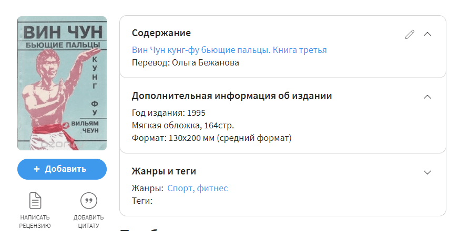
Task: Click the Мягкая обложка, 164стр. line
Action: tap(183, 126)
